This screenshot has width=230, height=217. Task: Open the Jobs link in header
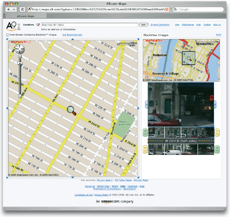tap(177, 24)
